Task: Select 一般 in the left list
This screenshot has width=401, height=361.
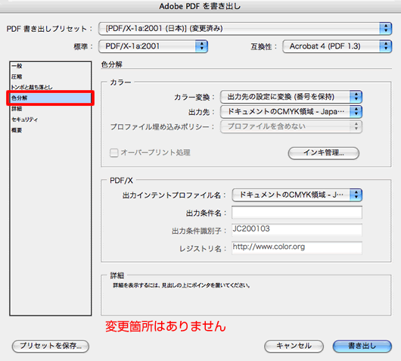Action: coord(17,66)
